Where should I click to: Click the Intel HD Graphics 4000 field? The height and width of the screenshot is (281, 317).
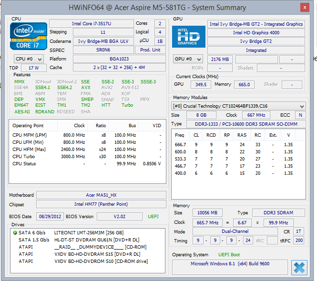pyautogui.click(x=256, y=33)
